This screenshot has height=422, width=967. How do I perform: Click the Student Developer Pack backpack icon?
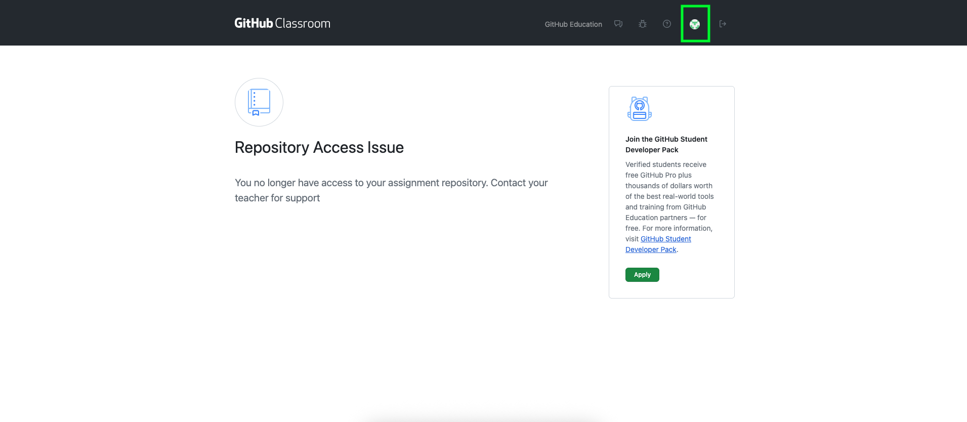click(639, 109)
